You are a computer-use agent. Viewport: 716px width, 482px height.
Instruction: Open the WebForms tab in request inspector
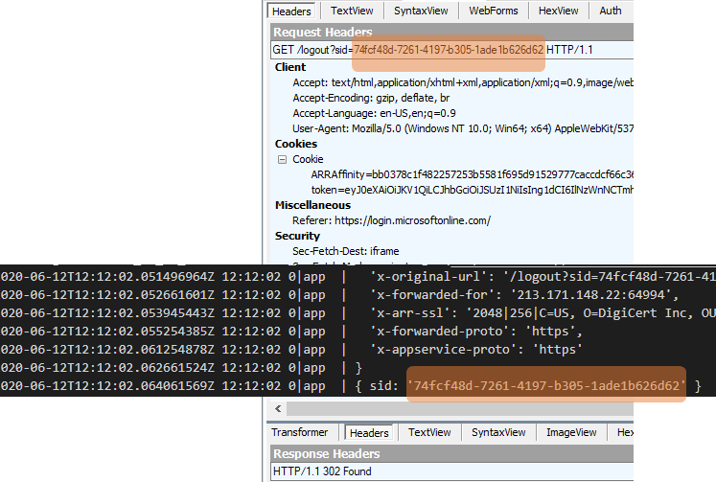point(494,11)
